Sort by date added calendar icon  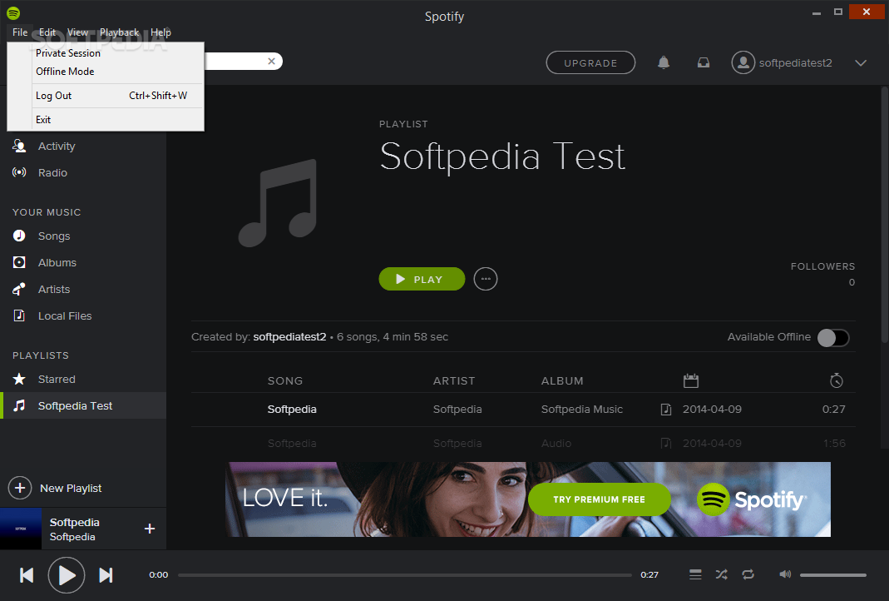(x=690, y=380)
